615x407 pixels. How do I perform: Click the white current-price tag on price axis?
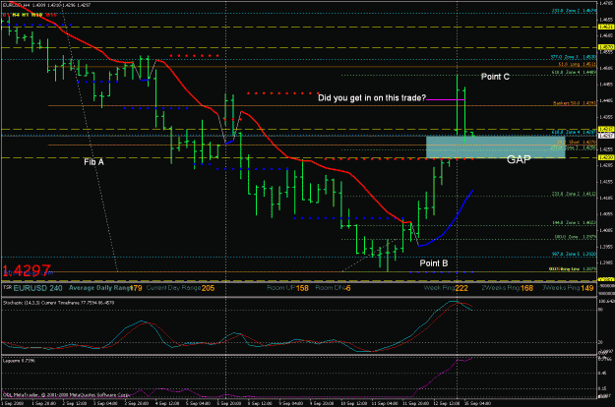[606, 136]
